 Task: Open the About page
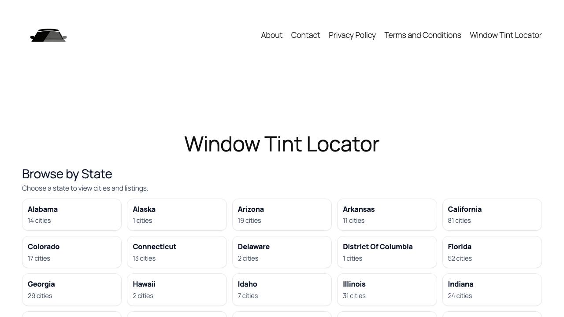point(271,35)
